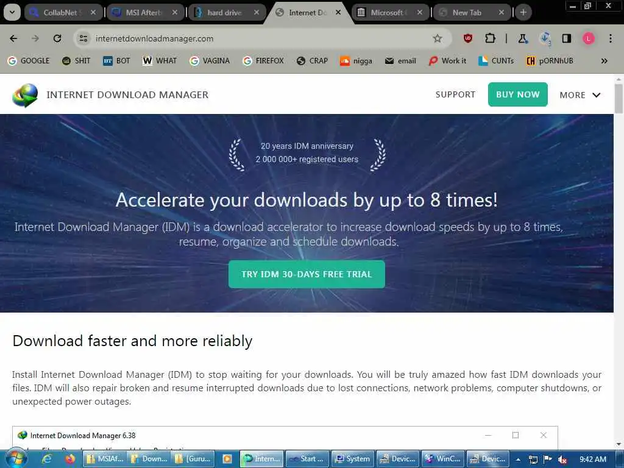The width and height of the screenshot is (624, 468).
Task: Switch to the WinC... taskbar window
Action: click(x=443, y=459)
